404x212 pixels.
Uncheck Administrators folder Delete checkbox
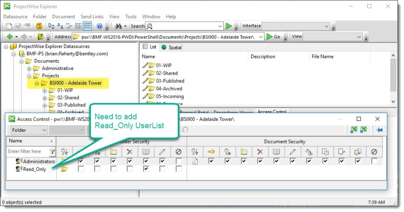coord(130,161)
